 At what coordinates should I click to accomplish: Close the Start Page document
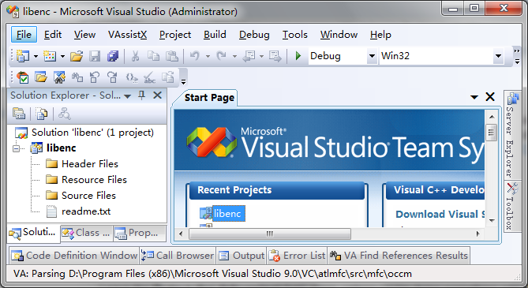tap(490, 97)
